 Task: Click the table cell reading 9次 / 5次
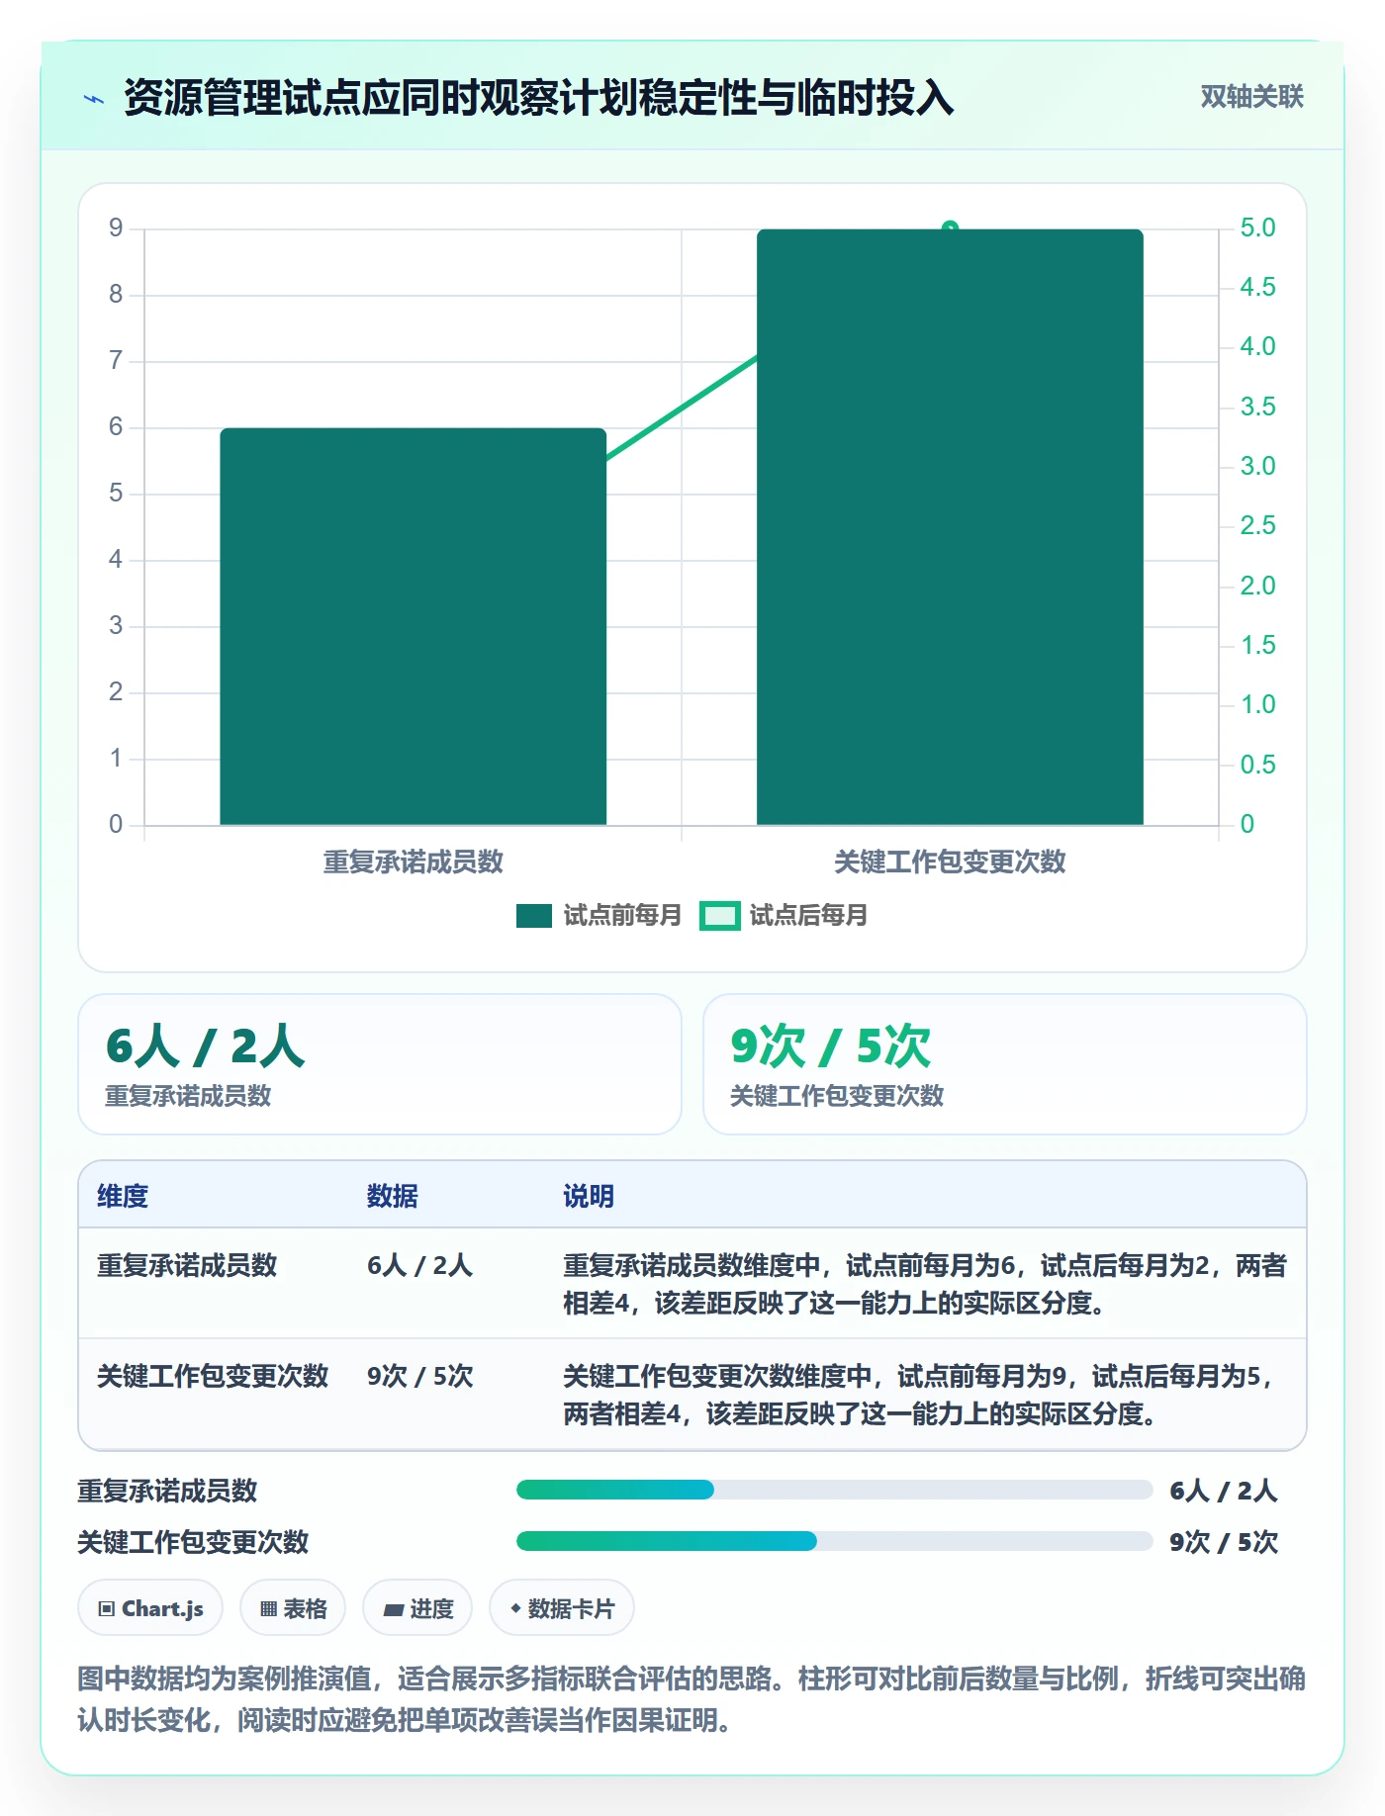[x=419, y=1376]
